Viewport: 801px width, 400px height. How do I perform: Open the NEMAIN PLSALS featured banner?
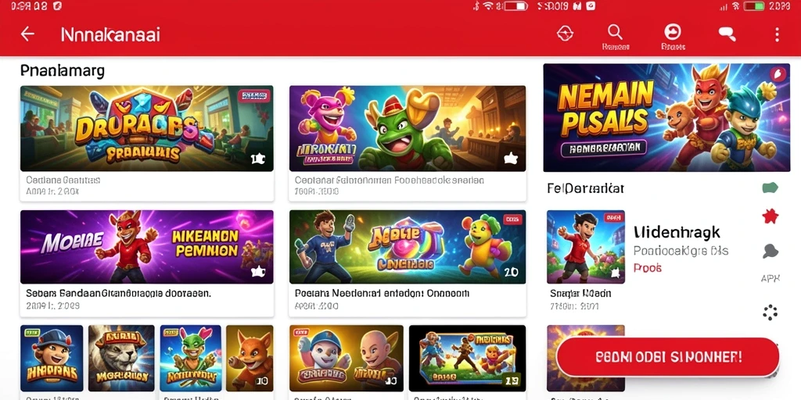[x=666, y=118]
